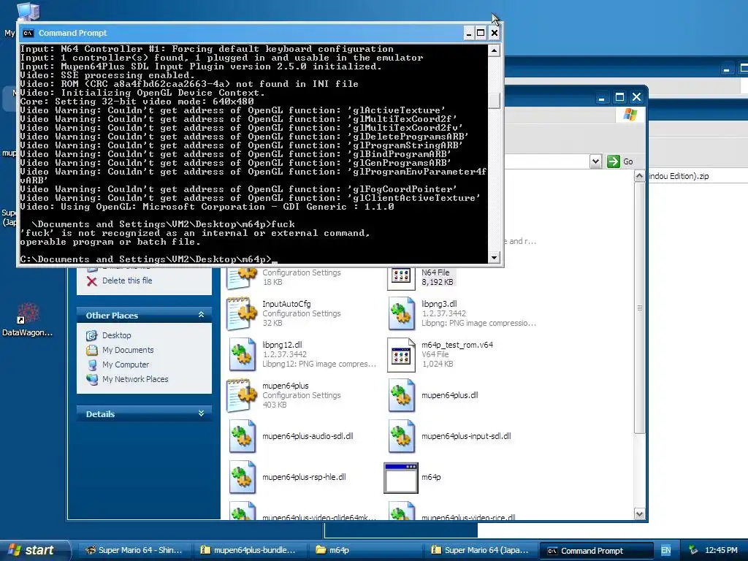
Task: Open the DataWagon desktop shortcut icon
Action: coord(27,313)
